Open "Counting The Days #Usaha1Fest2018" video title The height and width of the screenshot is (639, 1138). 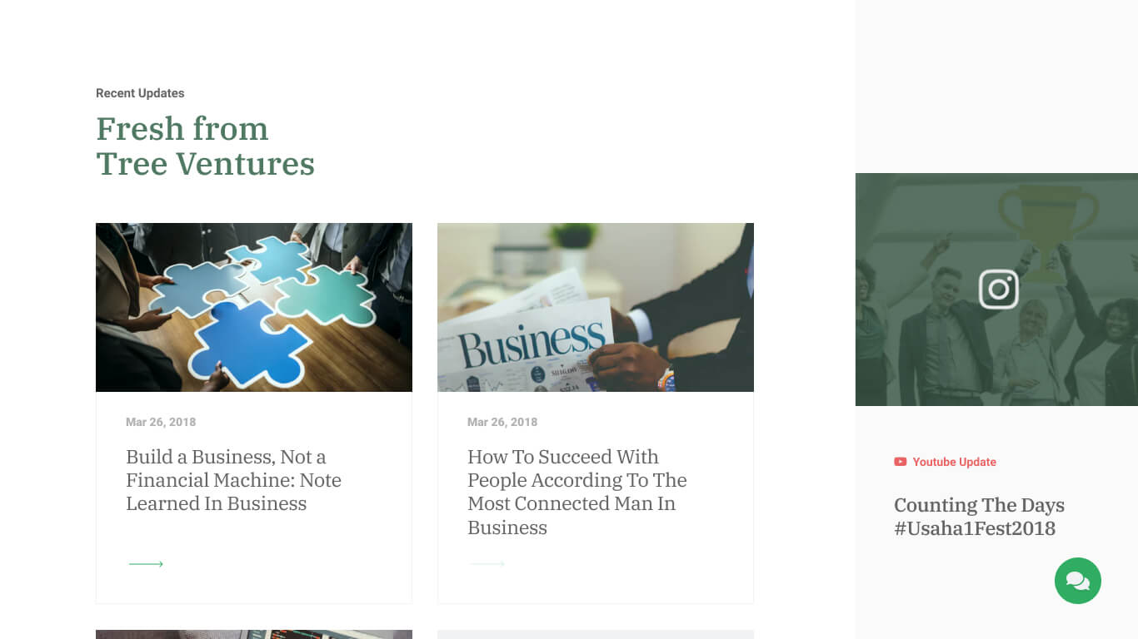pos(979,517)
